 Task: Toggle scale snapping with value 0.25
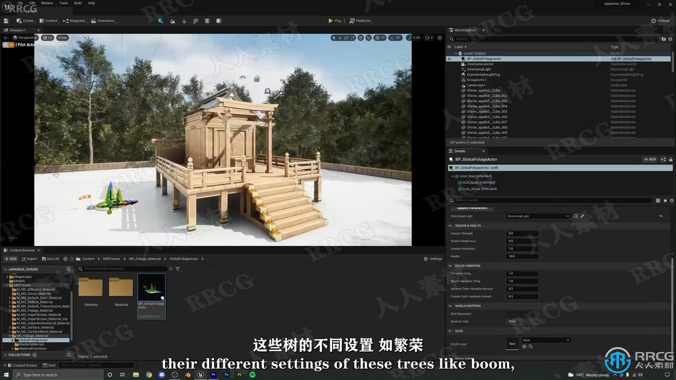[414, 38]
